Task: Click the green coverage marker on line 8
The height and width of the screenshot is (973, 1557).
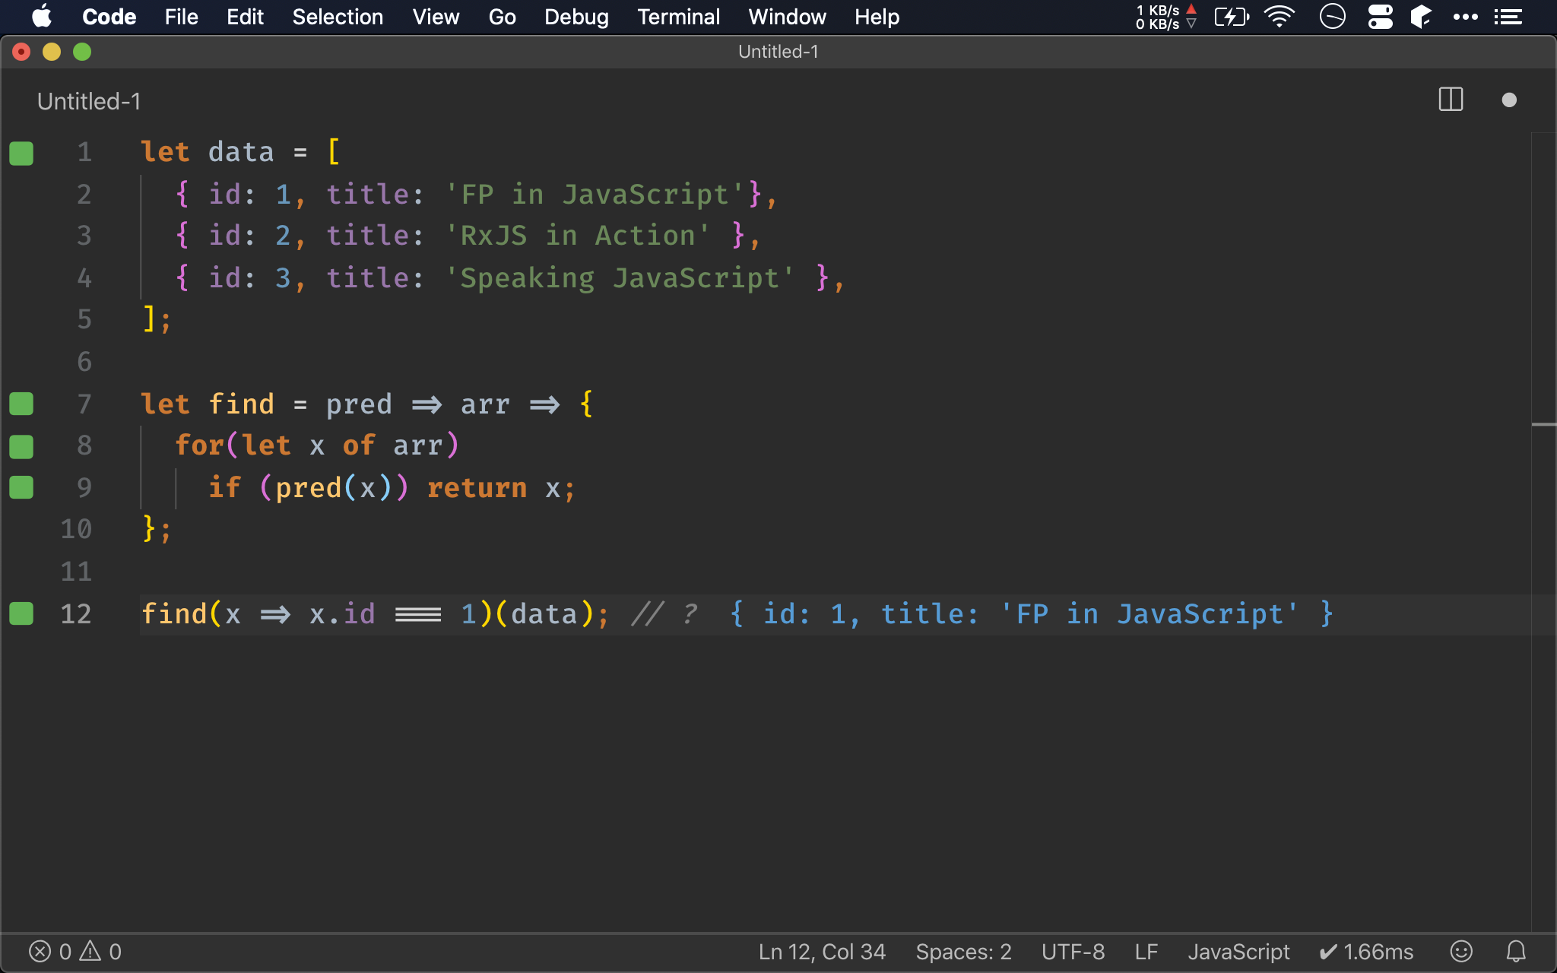Action: click(21, 446)
